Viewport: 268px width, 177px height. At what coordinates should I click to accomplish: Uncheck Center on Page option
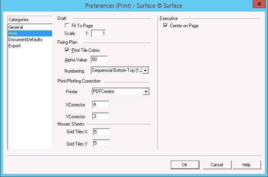[x=165, y=26]
